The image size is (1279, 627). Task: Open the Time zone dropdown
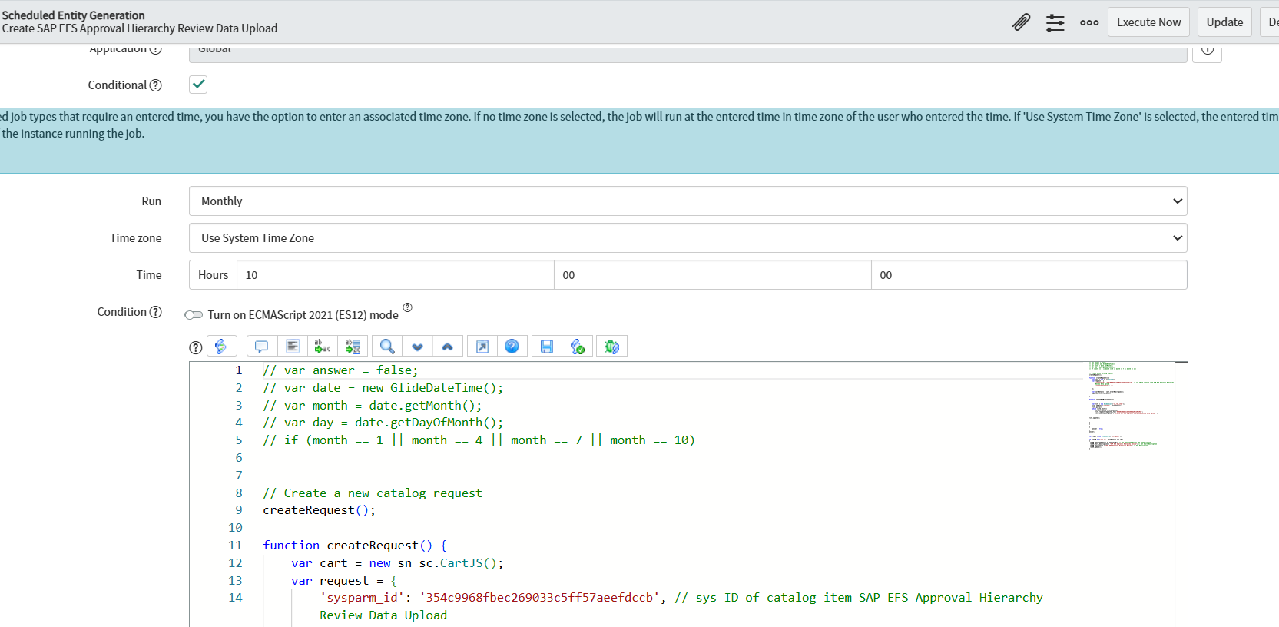pyautogui.click(x=688, y=238)
